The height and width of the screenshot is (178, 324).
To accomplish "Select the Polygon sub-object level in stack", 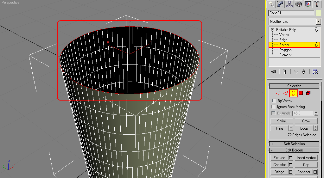I will pyautogui.click(x=285, y=50).
